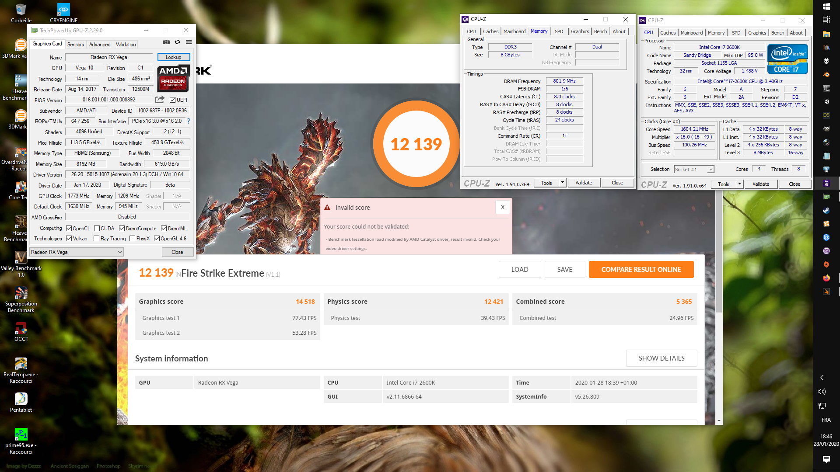The height and width of the screenshot is (472, 840).
Task: Click Validate in Memory CPU-Z window
Action: pos(584,183)
